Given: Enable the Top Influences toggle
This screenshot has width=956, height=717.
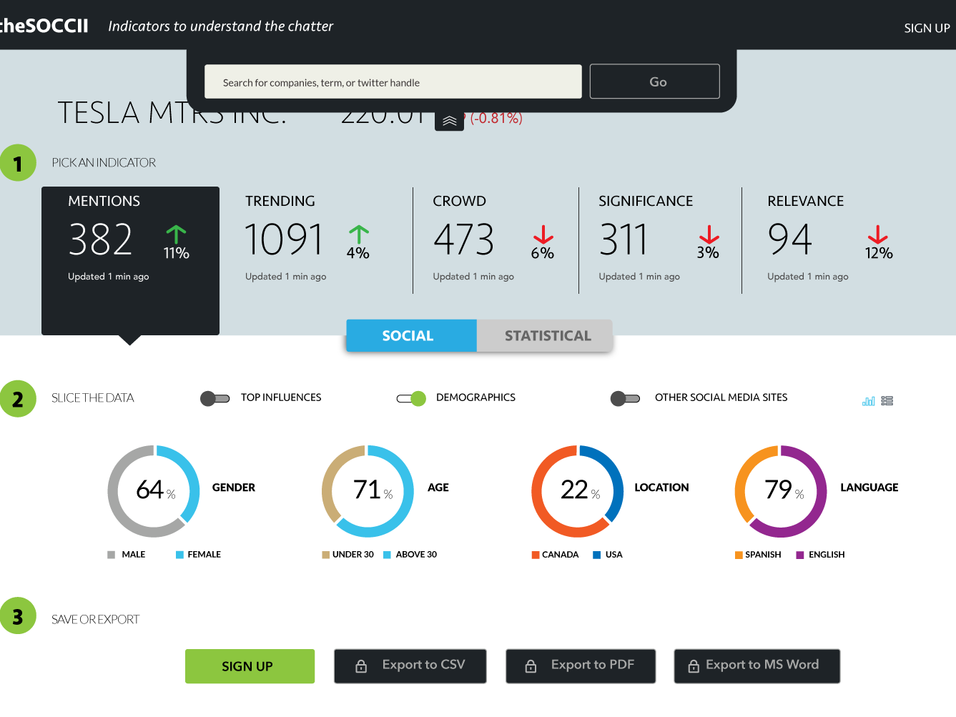Looking at the screenshot, I should click(x=215, y=398).
